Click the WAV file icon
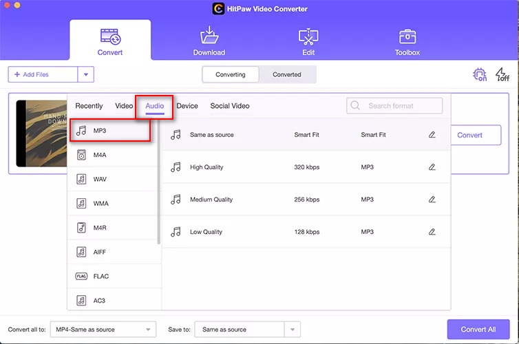 81,179
